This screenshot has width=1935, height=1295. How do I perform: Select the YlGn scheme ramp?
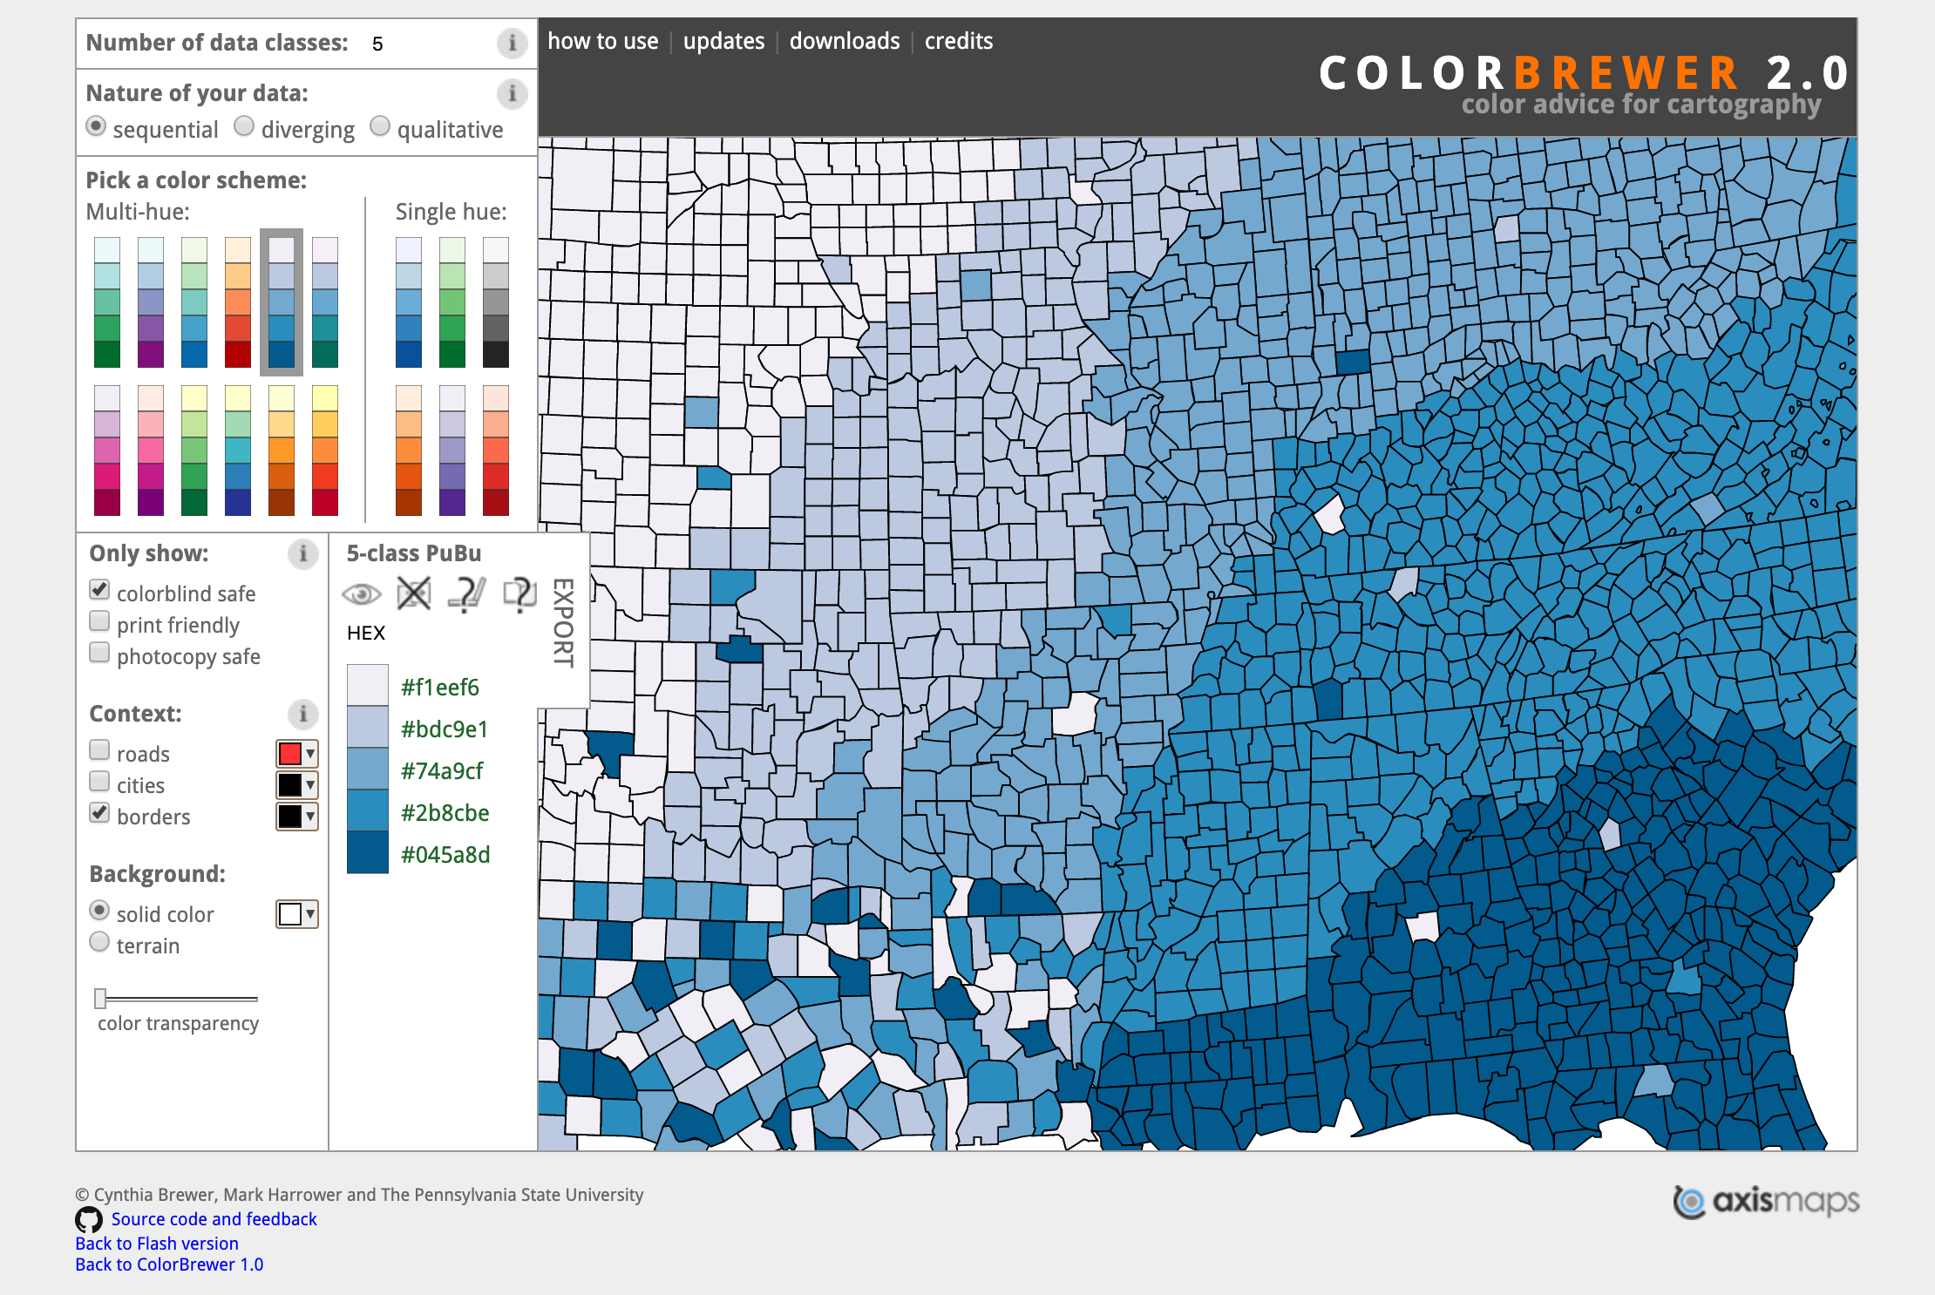(x=194, y=451)
